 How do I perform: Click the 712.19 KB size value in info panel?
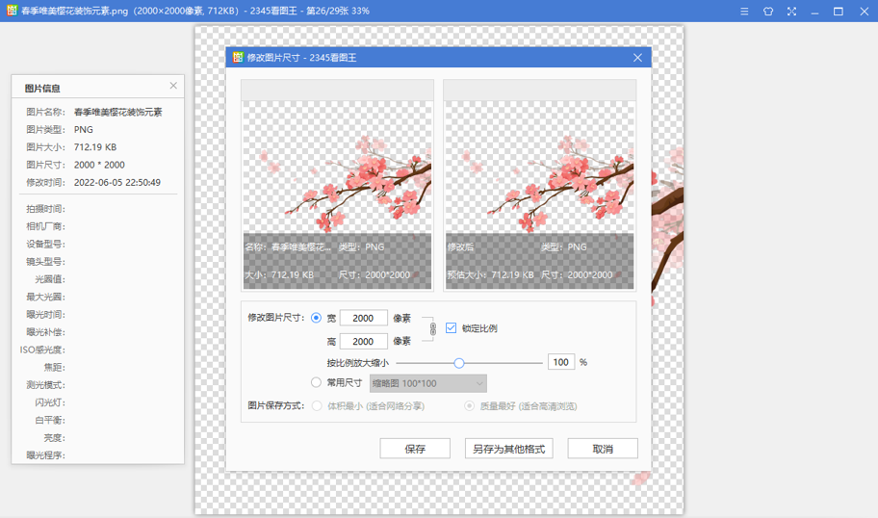95,147
